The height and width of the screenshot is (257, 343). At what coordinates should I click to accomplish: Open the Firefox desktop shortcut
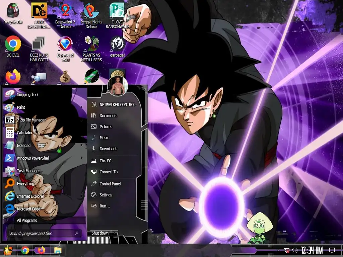[x=13, y=77]
